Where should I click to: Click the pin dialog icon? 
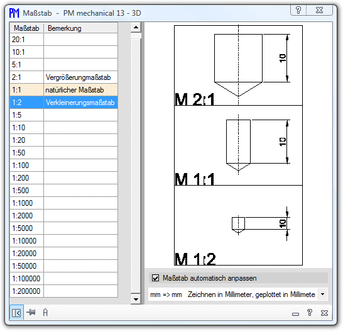pos(31,312)
